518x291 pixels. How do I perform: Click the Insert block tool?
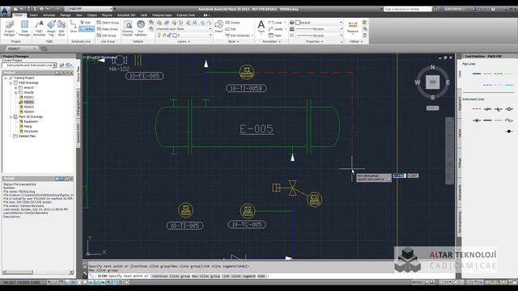click(219, 27)
